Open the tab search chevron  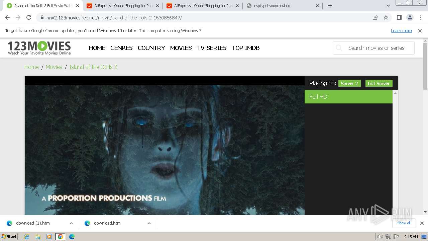pos(388,6)
